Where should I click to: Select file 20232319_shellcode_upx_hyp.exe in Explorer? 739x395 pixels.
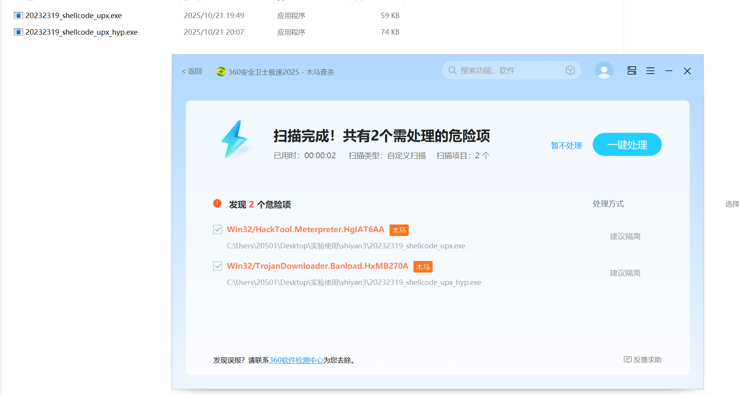[81, 32]
